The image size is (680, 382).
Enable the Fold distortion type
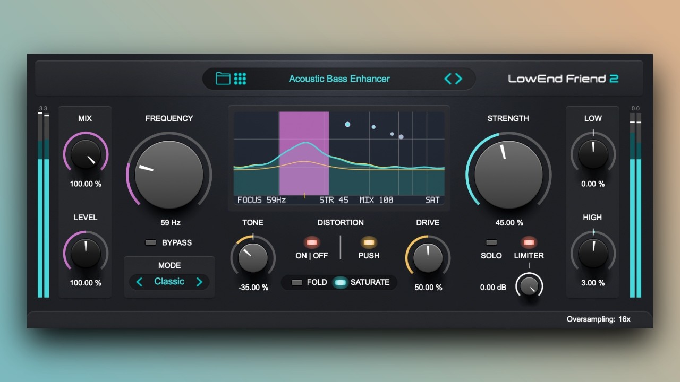click(297, 282)
